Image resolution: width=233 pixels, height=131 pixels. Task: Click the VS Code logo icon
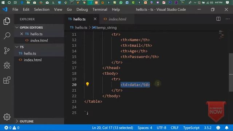[x=5, y=9]
